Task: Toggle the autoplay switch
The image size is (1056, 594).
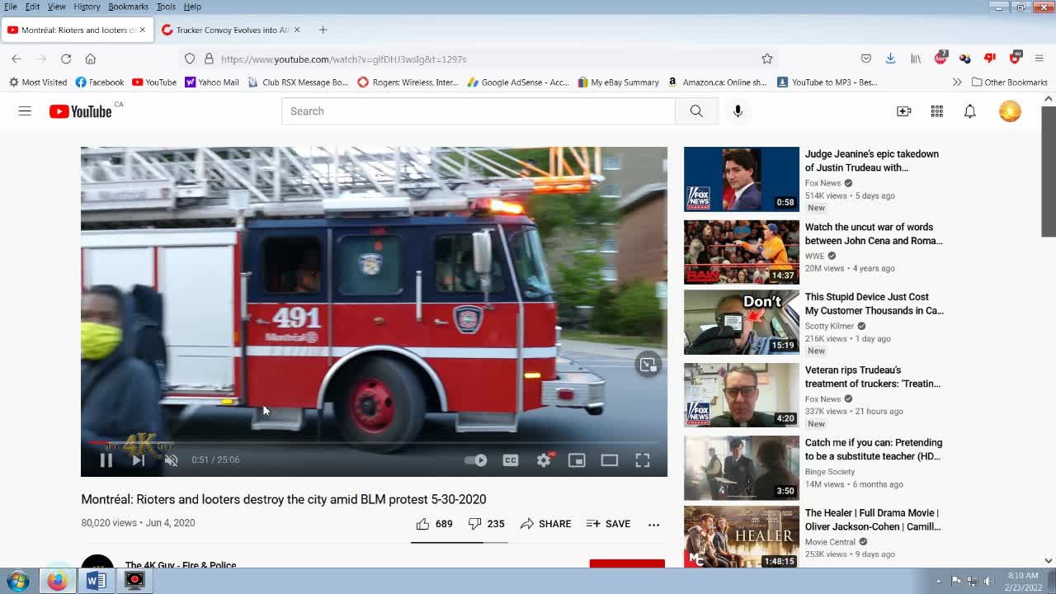Action: pos(476,460)
